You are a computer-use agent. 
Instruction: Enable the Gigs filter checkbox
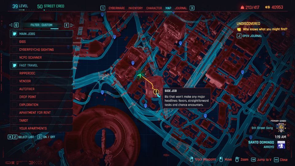coord(14,41)
